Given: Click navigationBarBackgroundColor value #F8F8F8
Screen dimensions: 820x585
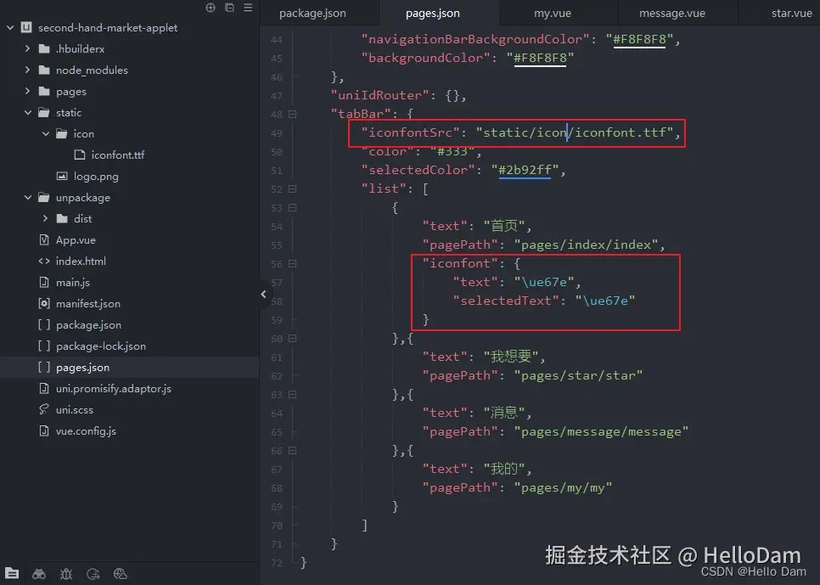Looking at the screenshot, I should pyautogui.click(x=639, y=39).
